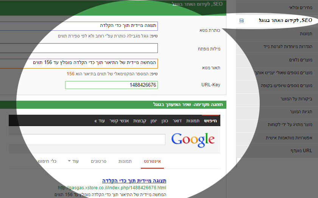Click the URL-Key input field
Viewport: 318px width, 198px height.
coord(111,85)
